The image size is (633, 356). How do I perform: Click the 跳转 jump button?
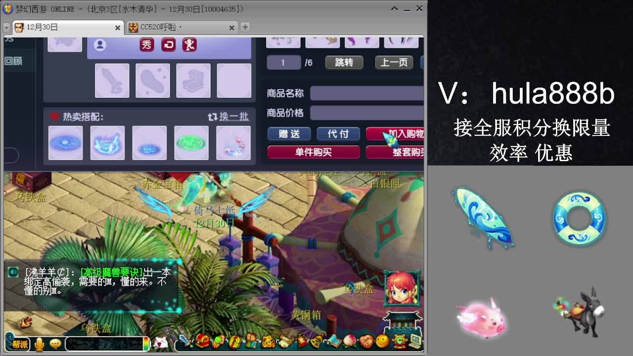click(x=344, y=62)
